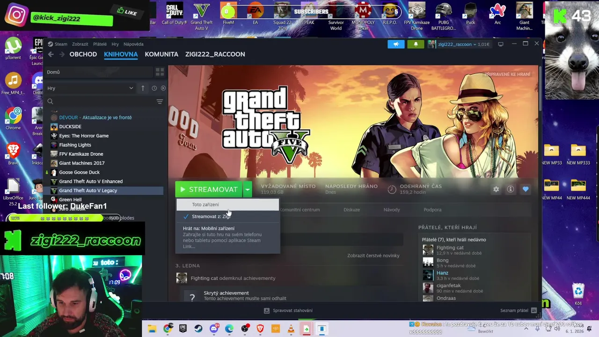Screen dimensions: 599x337
Task: Open the Hry menu
Action: pyautogui.click(x=115, y=44)
